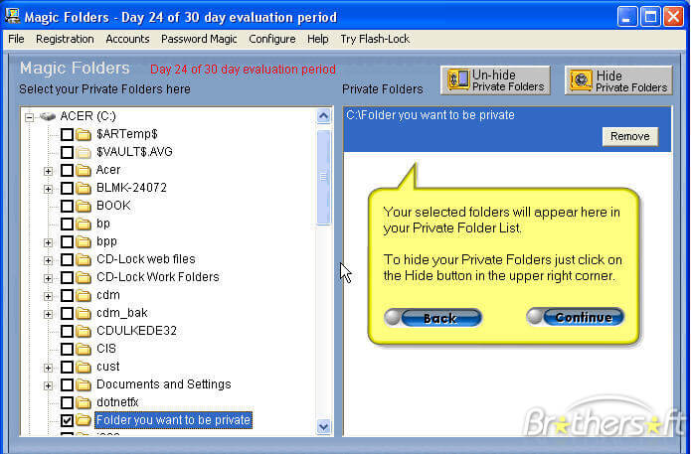Expand the BLMK-24072 folder node
This screenshot has width=691, height=454.
click(x=48, y=188)
